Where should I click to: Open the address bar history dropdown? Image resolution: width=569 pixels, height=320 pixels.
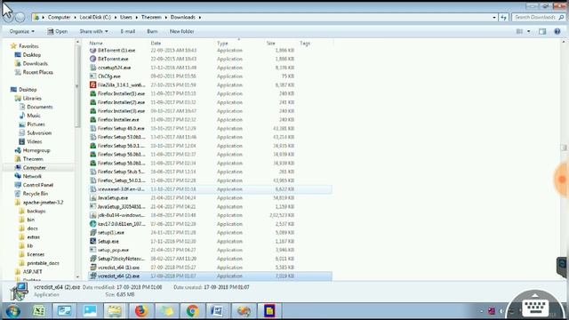pyautogui.click(x=494, y=17)
